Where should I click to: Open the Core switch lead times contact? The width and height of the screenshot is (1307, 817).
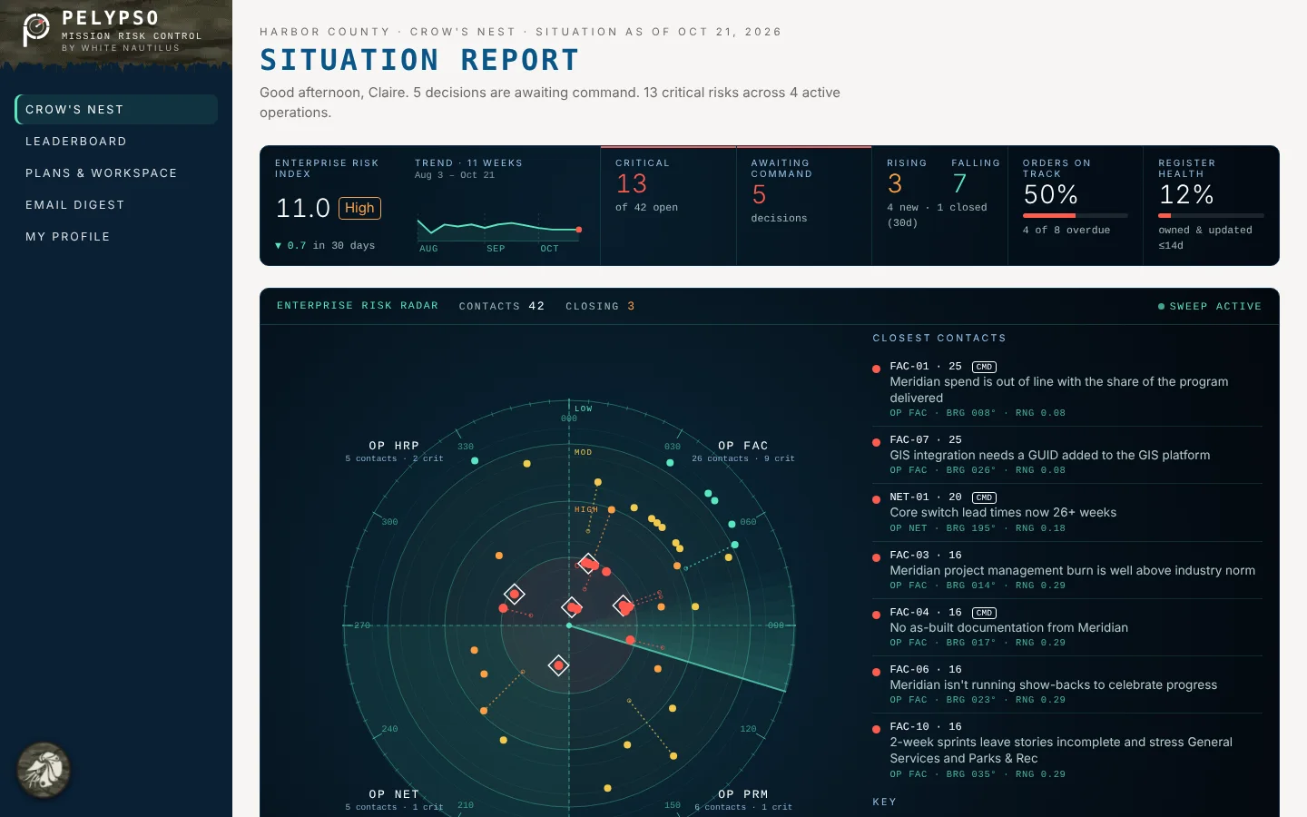[1067, 512]
